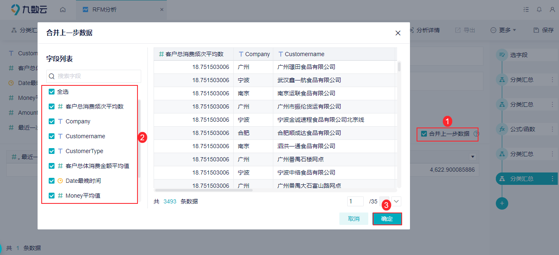559x255 pixels.
Task: Toggle the Date最晚时间 field checkbox
Action: [52, 181]
